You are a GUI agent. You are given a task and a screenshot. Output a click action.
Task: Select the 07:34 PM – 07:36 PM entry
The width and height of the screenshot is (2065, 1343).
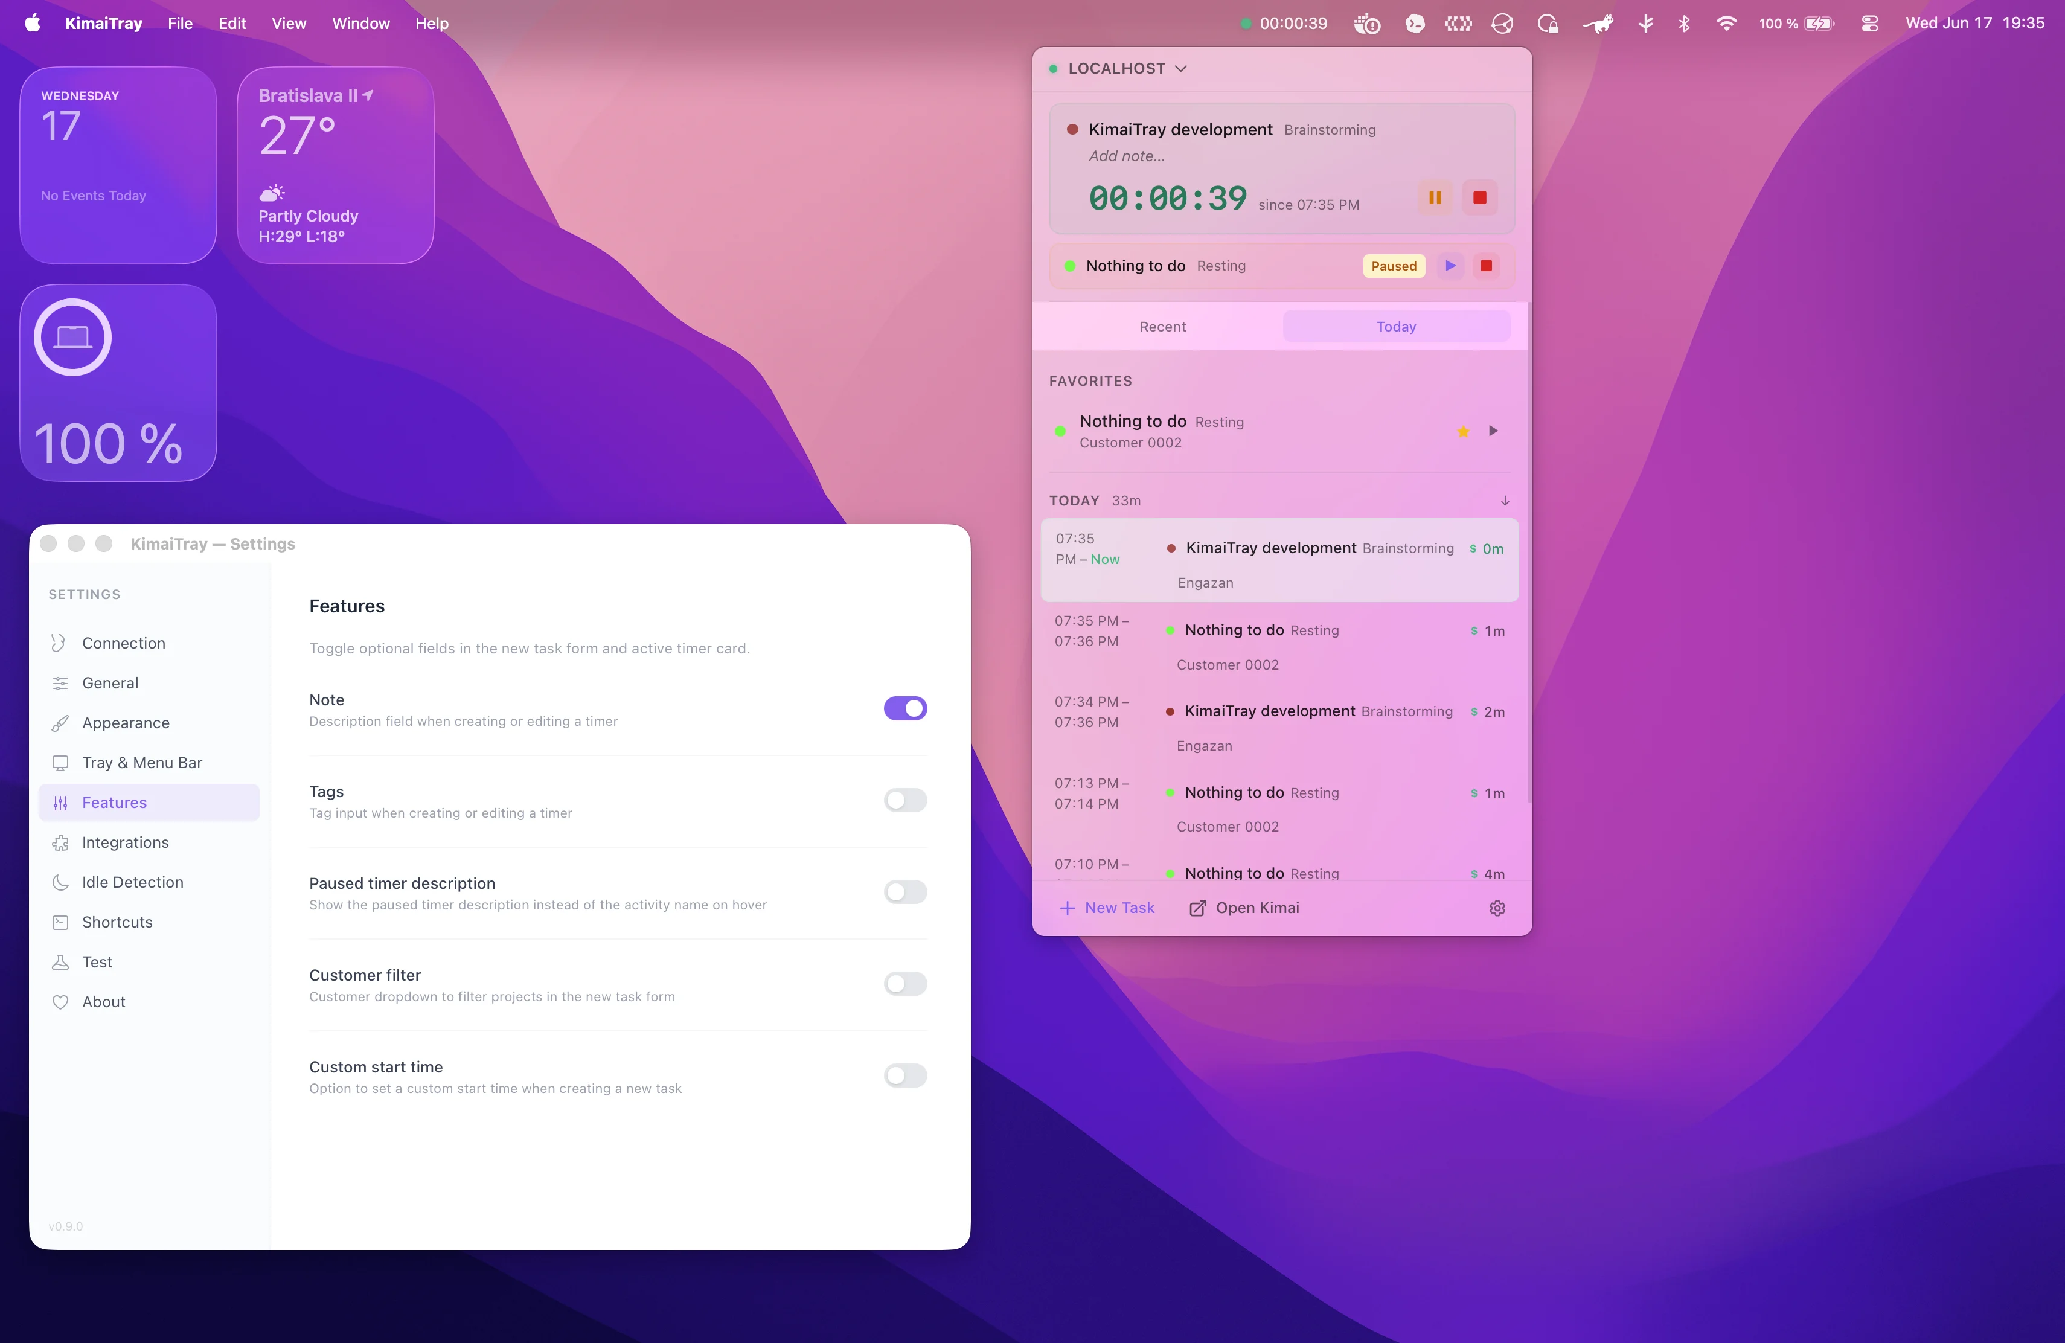1279,723
